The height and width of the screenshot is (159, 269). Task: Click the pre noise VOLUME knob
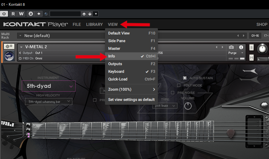point(188,106)
